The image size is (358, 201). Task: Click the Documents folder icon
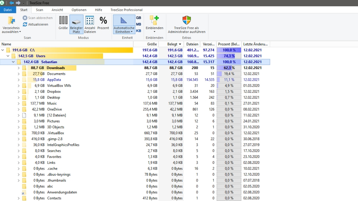click(24, 74)
